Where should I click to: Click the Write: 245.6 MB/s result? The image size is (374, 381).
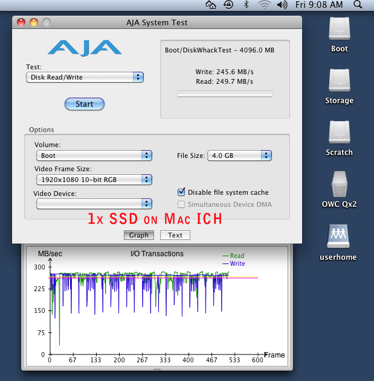click(224, 72)
